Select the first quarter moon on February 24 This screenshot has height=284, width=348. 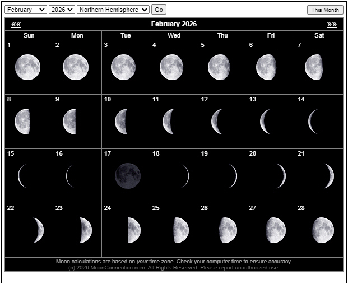tap(133, 230)
